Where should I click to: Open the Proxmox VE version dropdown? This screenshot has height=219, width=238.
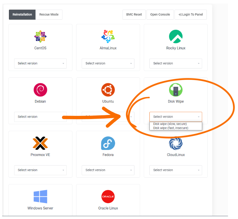(x=40, y=170)
